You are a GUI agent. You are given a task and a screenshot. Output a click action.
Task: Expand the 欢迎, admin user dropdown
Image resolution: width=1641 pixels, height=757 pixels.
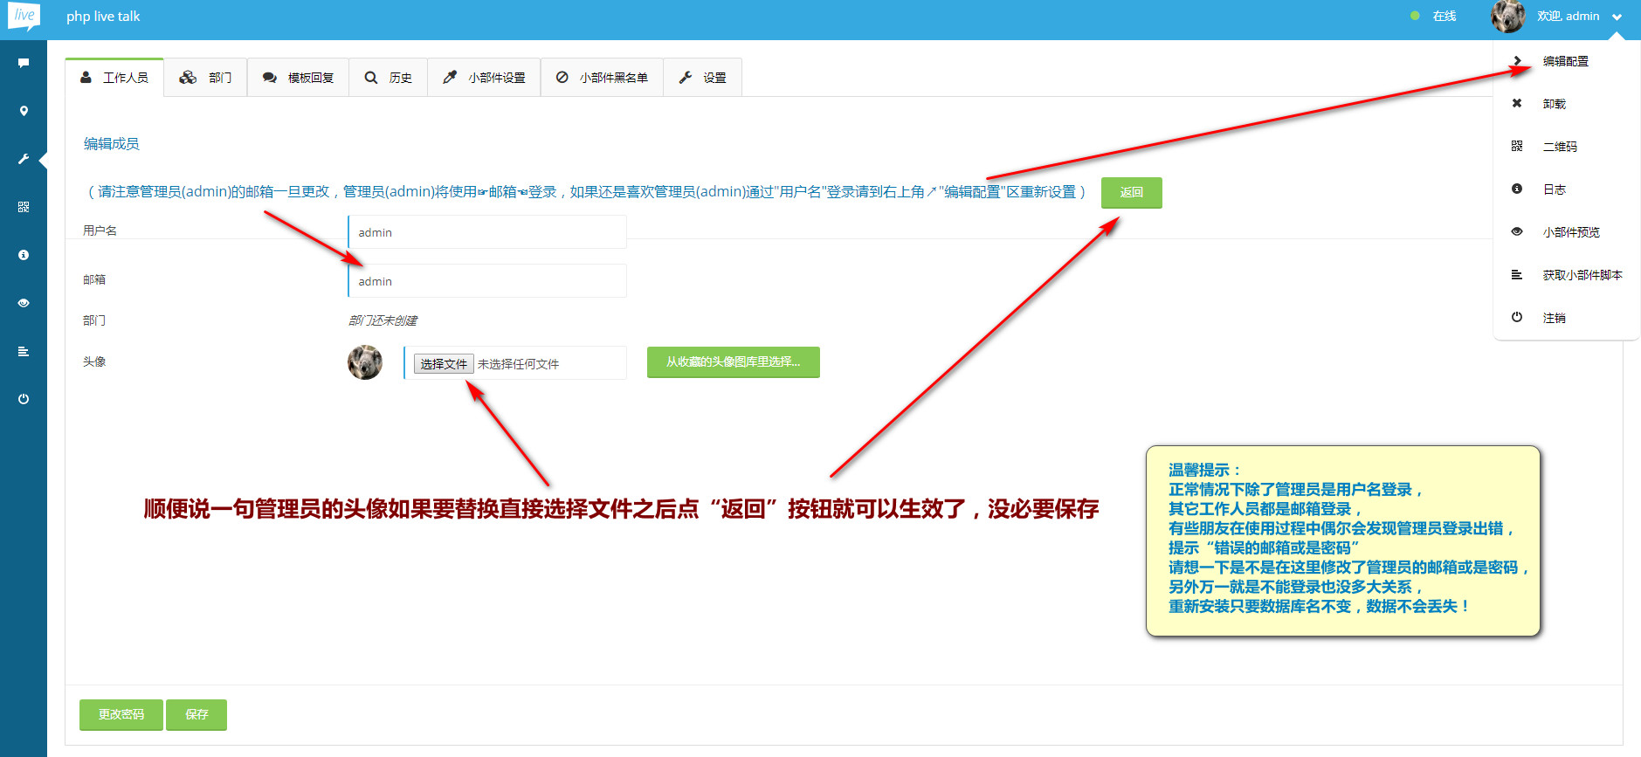pos(1569,17)
